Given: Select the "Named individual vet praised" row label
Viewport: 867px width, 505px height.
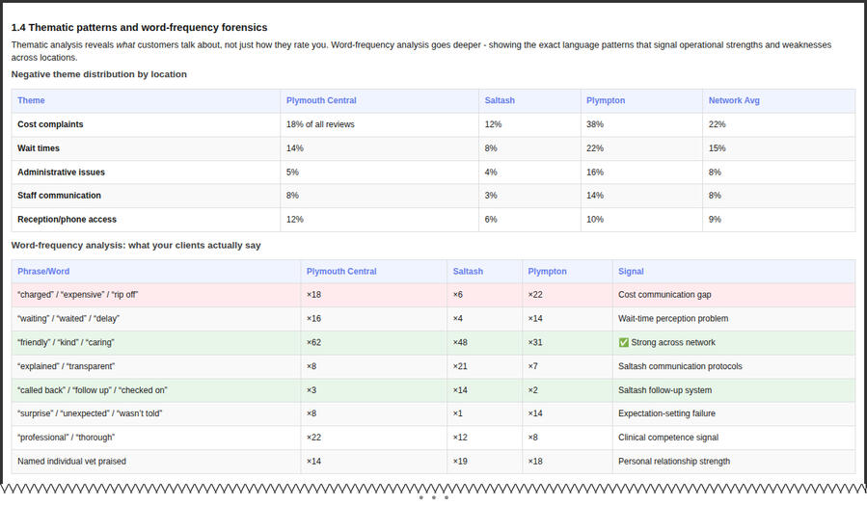Looking at the screenshot, I should (71, 462).
